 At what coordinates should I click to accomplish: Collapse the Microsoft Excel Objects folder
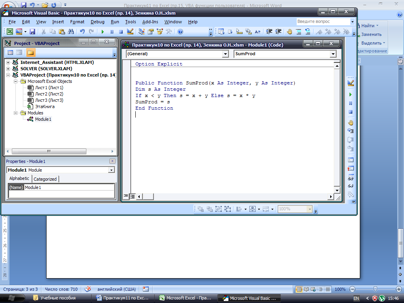(x=15, y=81)
